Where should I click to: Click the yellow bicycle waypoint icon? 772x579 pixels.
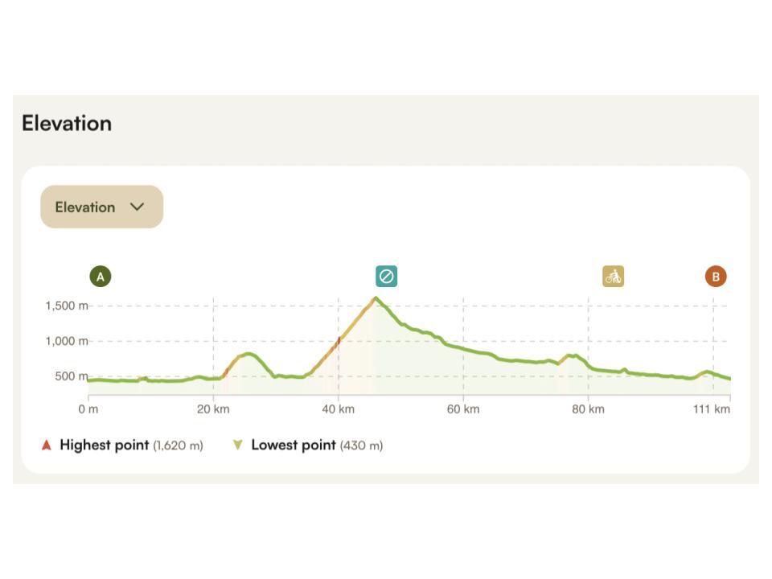(614, 277)
